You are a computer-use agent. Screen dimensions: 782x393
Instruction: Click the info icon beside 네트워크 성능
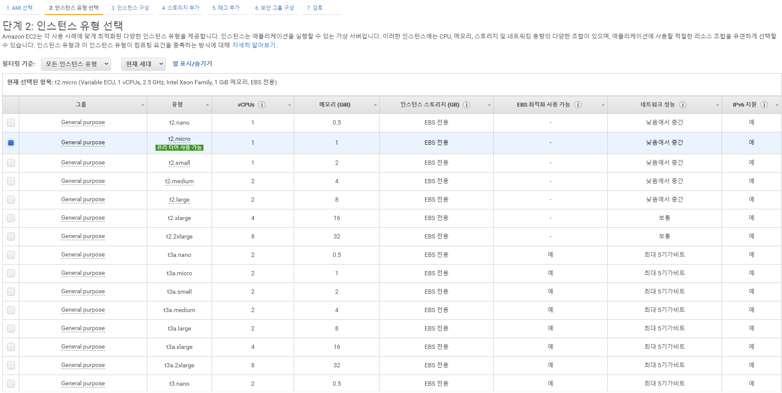pyautogui.click(x=683, y=105)
